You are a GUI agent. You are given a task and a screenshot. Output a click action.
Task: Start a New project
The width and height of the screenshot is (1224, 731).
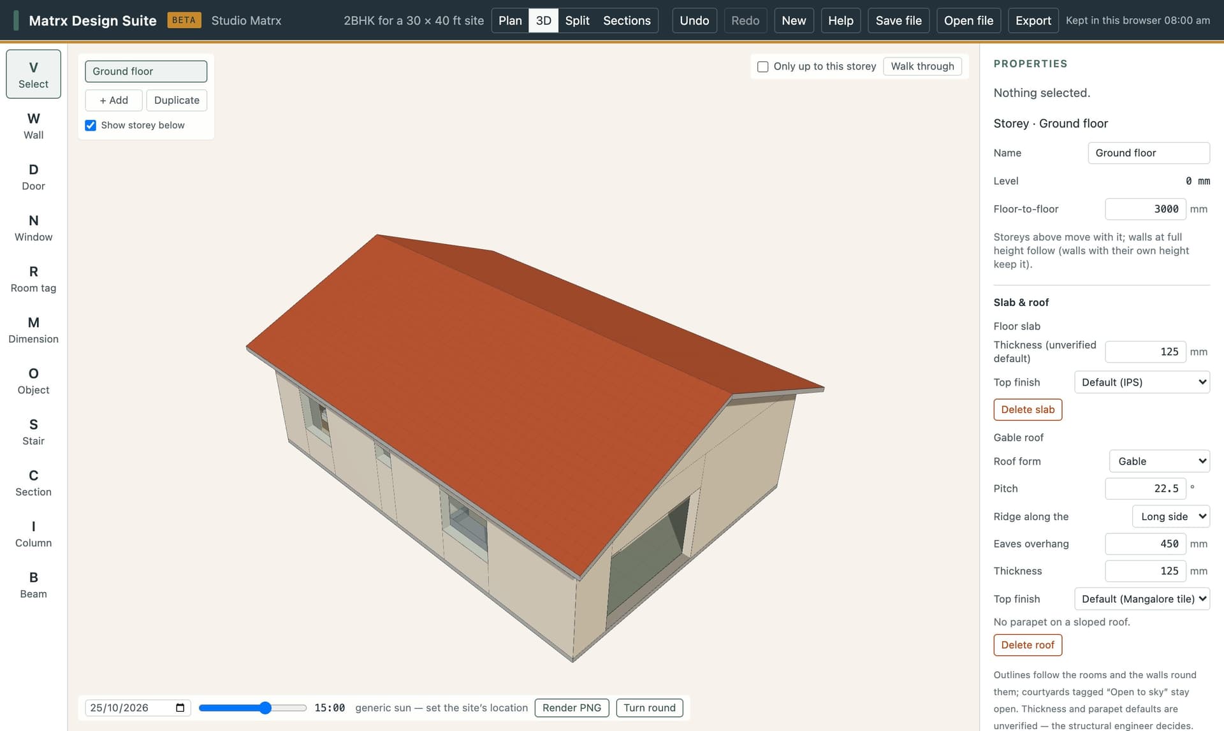pyautogui.click(x=794, y=20)
